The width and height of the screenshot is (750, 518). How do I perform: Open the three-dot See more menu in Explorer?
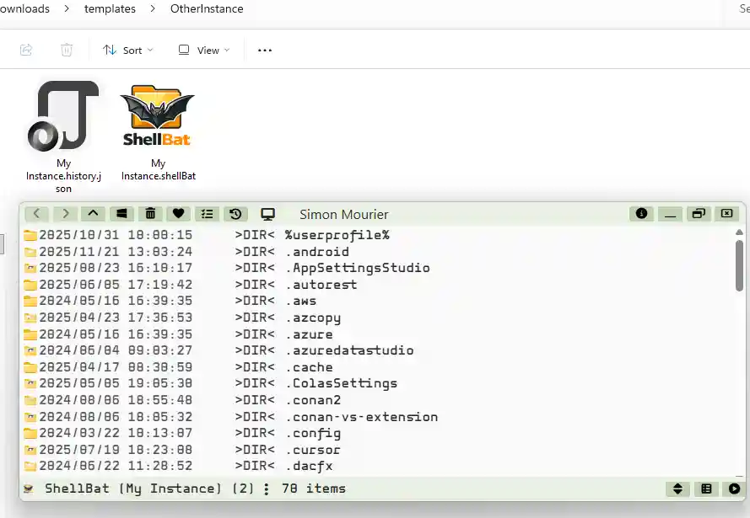pos(265,51)
